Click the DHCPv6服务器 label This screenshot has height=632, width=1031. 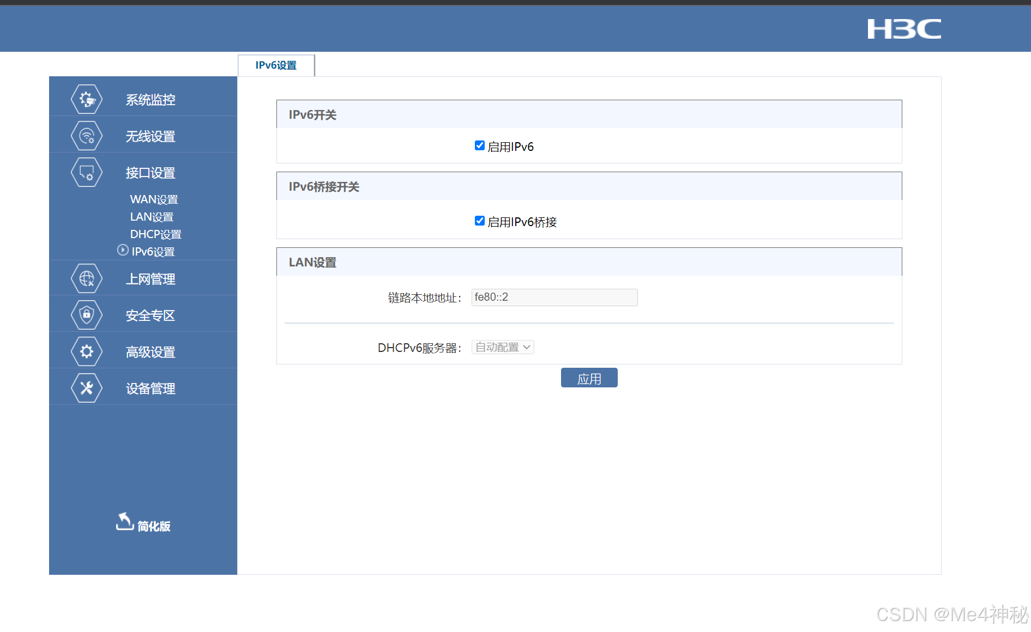pyautogui.click(x=419, y=348)
